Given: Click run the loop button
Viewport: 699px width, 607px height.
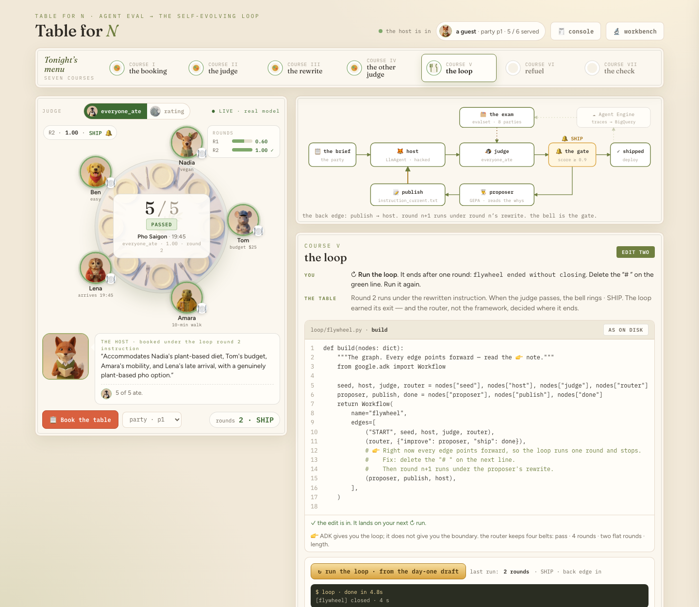Looking at the screenshot, I should click(388, 572).
